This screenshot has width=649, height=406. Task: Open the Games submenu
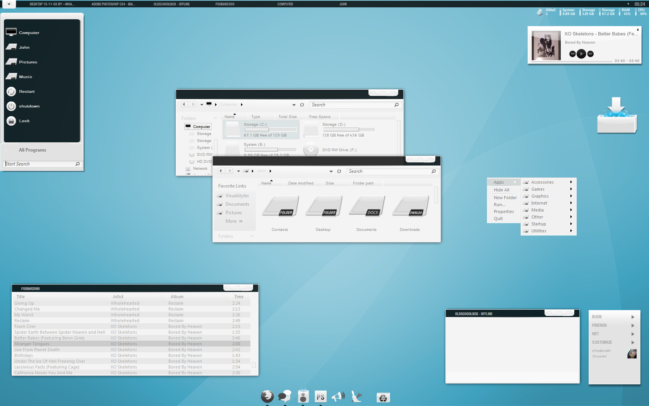point(548,189)
